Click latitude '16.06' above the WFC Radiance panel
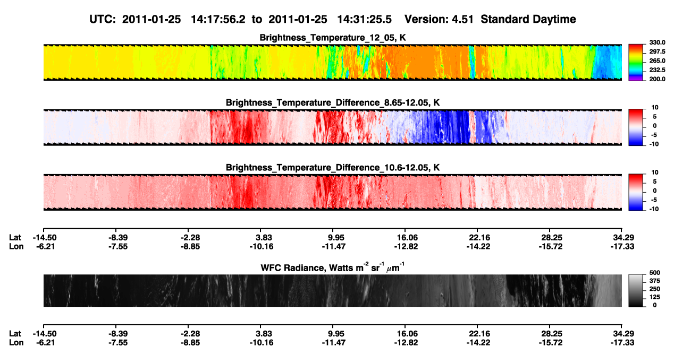This screenshot has height=354, width=691. pyautogui.click(x=405, y=238)
